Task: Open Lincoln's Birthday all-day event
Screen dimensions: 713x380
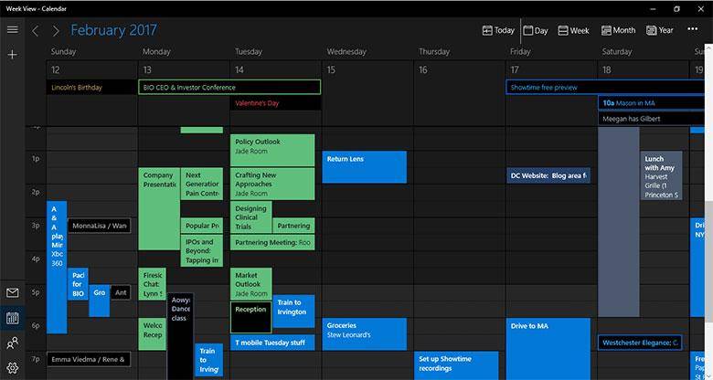Action: pos(91,88)
